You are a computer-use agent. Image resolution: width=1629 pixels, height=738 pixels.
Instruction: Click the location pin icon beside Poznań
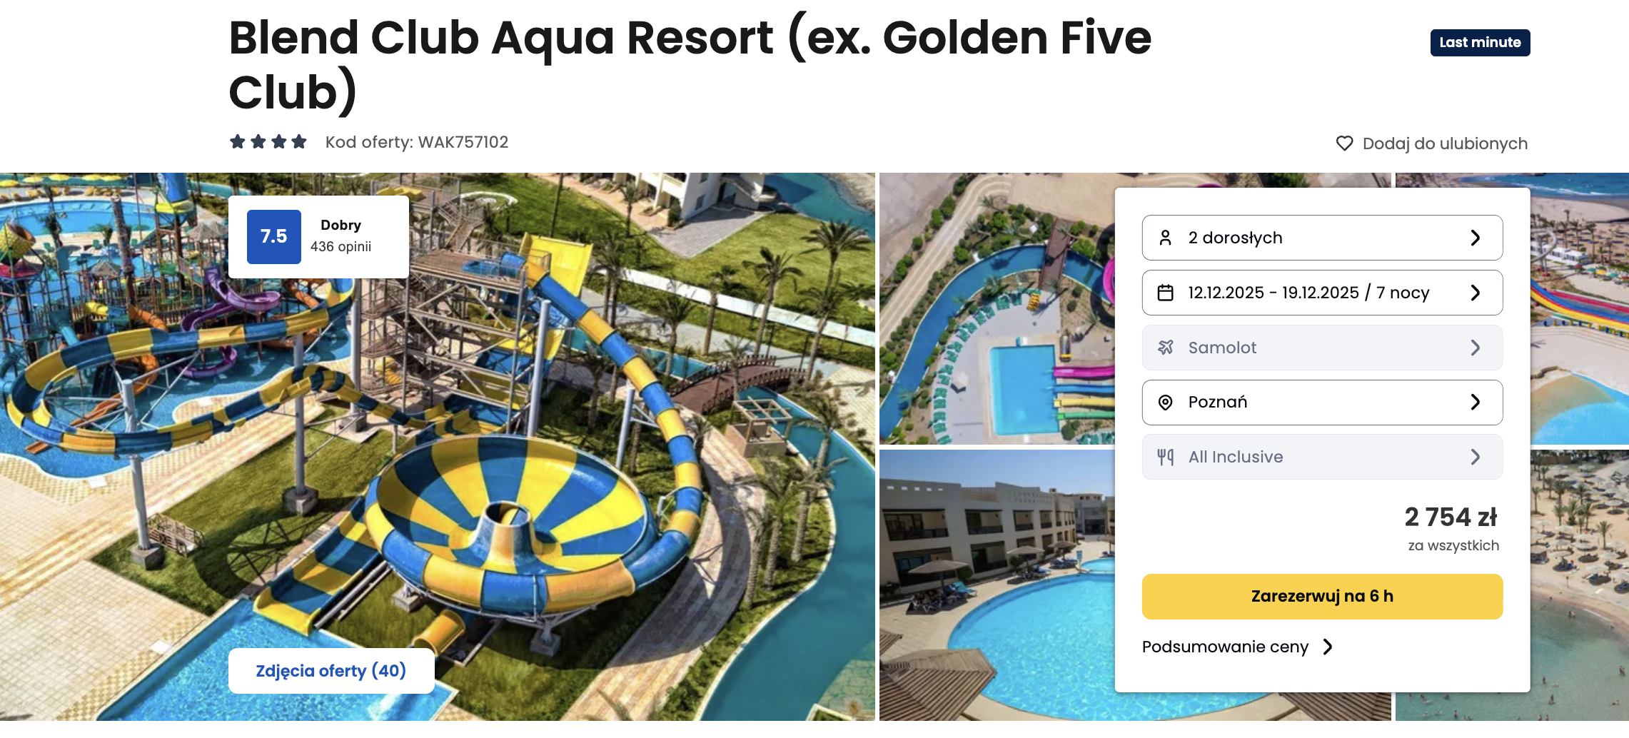[x=1165, y=403]
